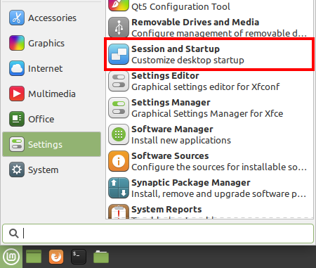This screenshot has width=316, height=268.
Task: Focus the menu search field
Action: tap(158, 234)
